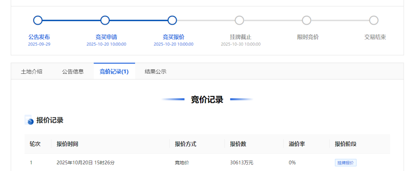
Task: Click the 竞买申请 timeline step circle
Action: pyautogui.click(x=105, y=20)
